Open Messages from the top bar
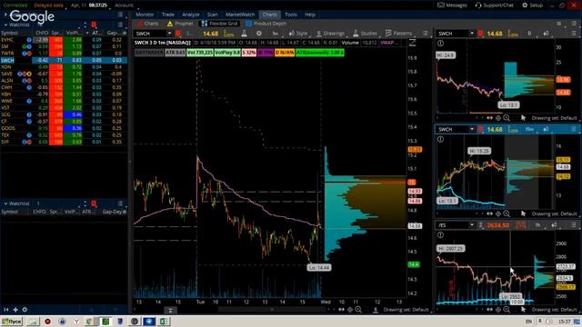Image resolution: width=582 pixels, height=327 pixels. pyautogui.click(x=452, y=5)
